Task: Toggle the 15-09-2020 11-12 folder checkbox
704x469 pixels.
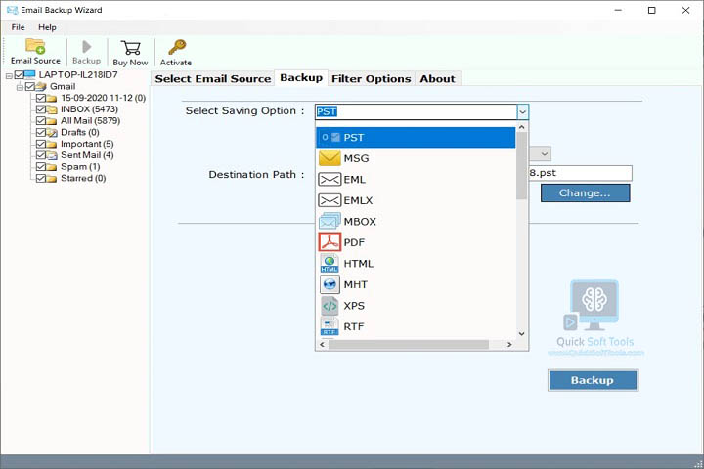Action: click(41, 98)
